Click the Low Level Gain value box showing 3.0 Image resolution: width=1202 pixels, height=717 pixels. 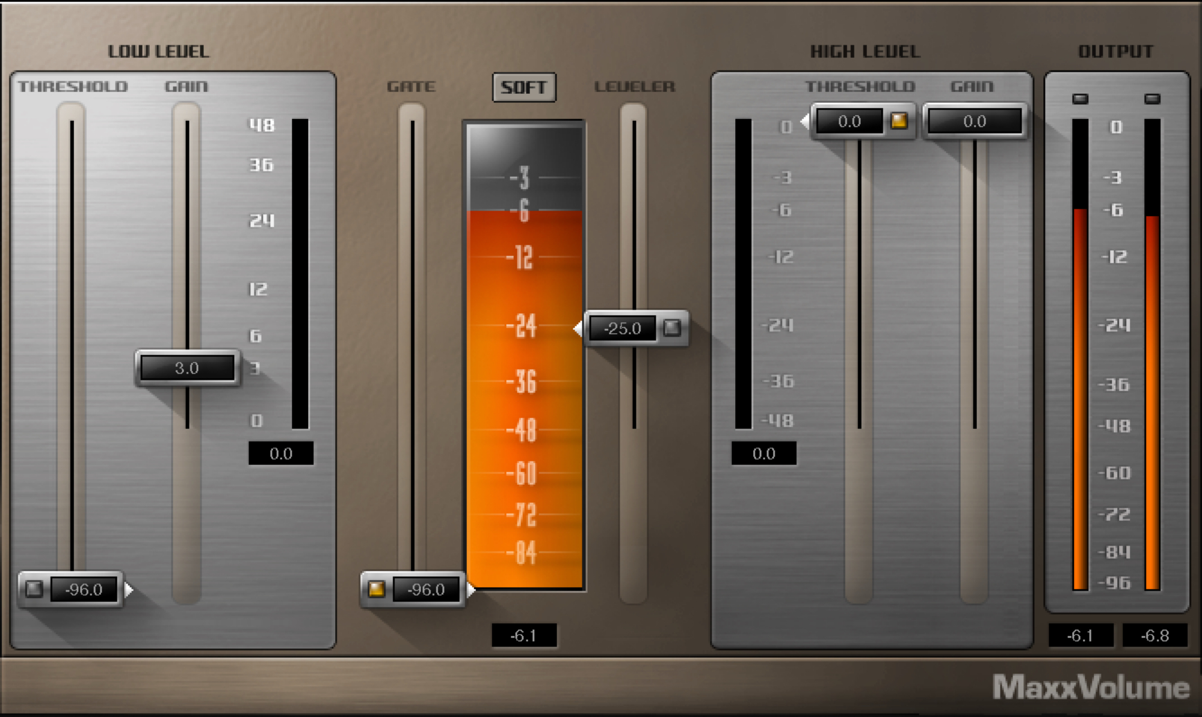186,368
